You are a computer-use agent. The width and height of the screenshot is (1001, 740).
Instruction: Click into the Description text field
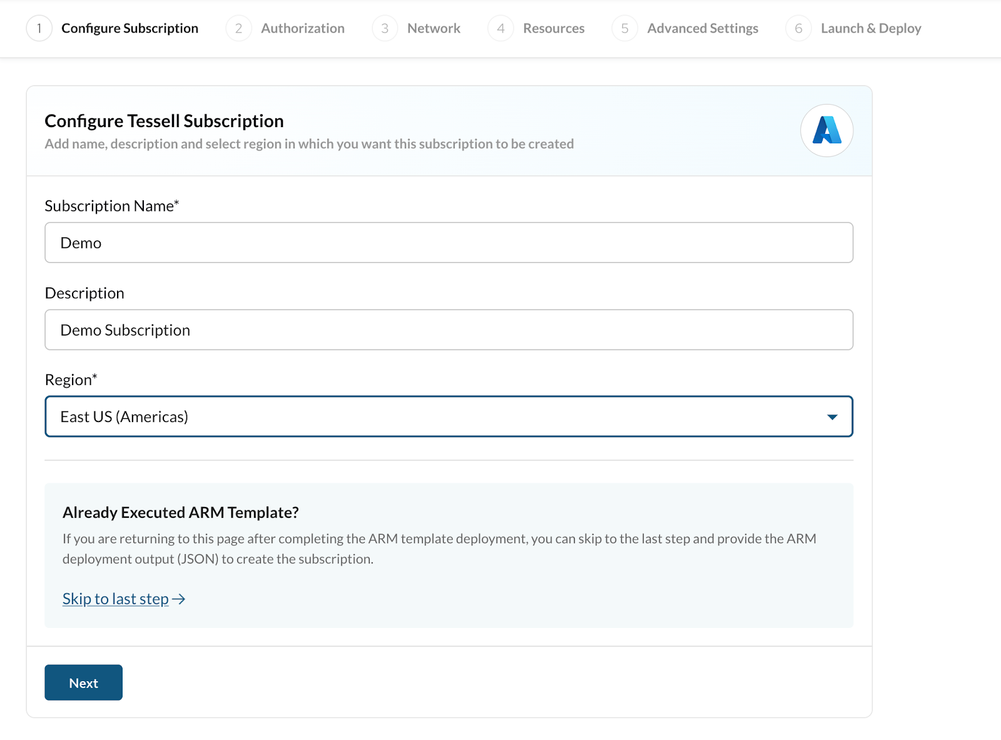coord(449,330)
